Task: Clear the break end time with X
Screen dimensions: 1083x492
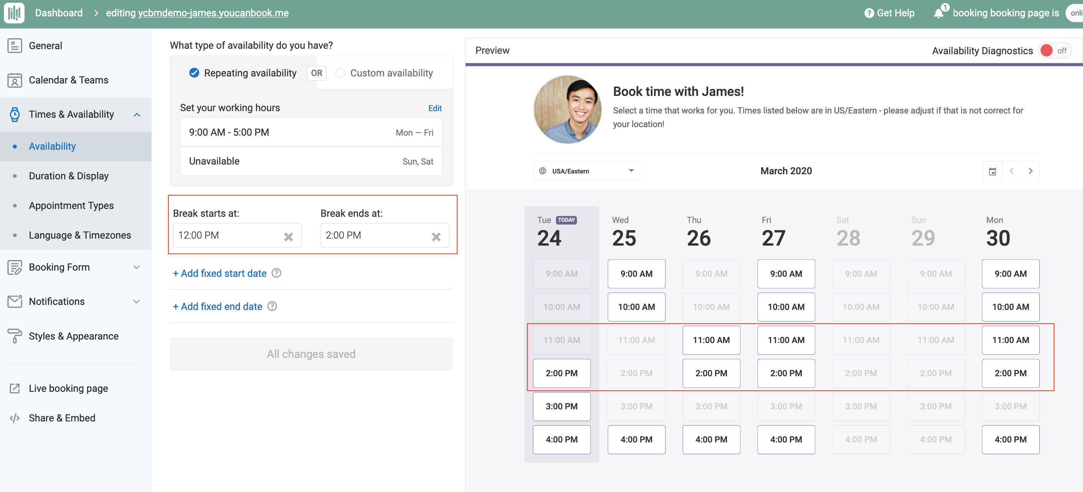Action: pyautogui.click(x=436, y=237)
